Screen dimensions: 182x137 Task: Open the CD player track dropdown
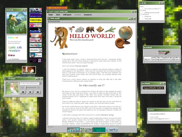pos(40,83)
